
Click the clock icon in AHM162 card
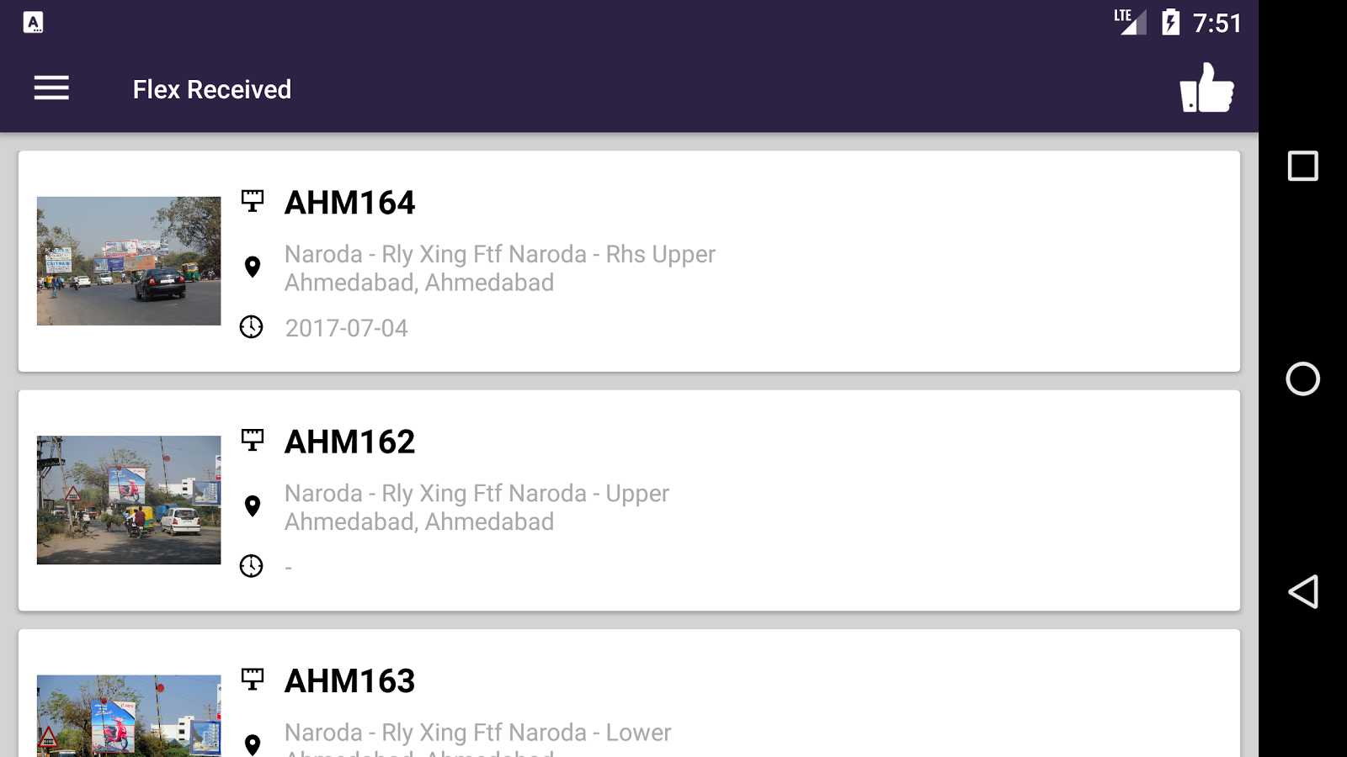coord(252,566)
